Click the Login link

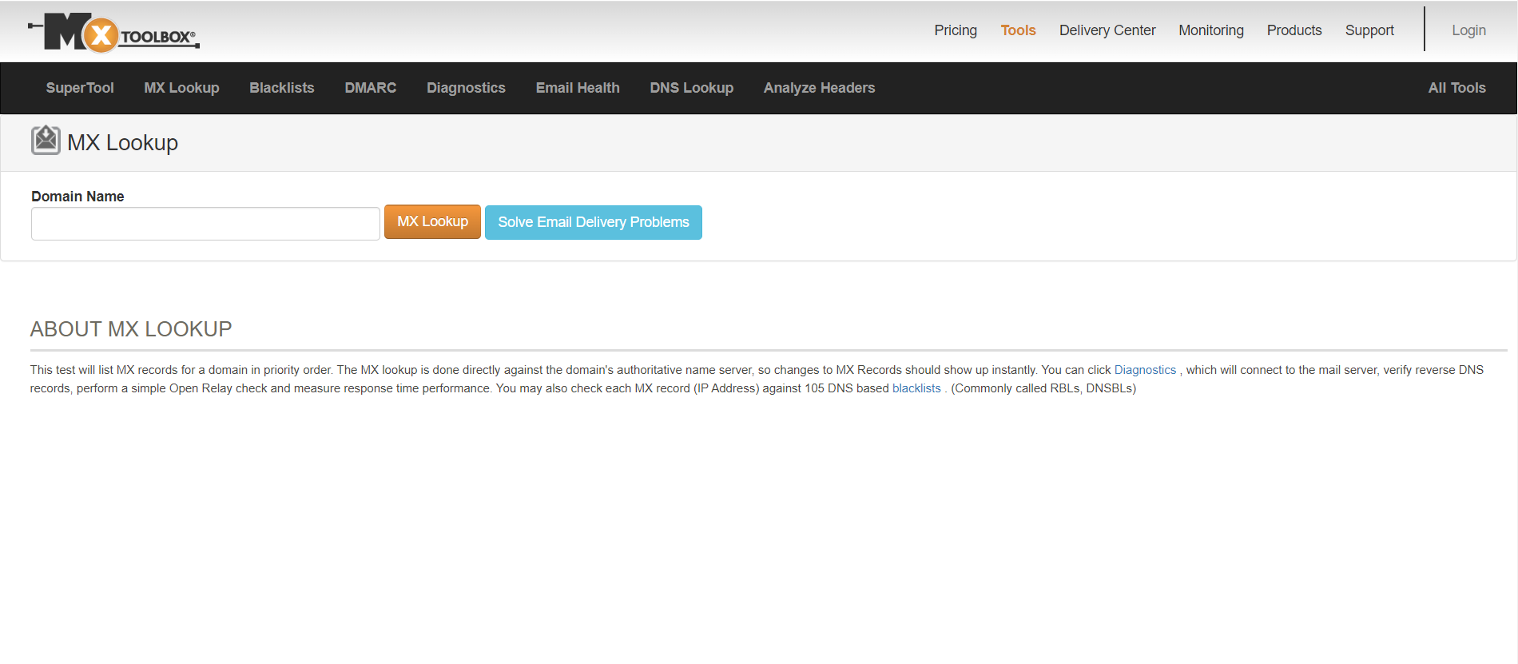(x=1468, y=30)
